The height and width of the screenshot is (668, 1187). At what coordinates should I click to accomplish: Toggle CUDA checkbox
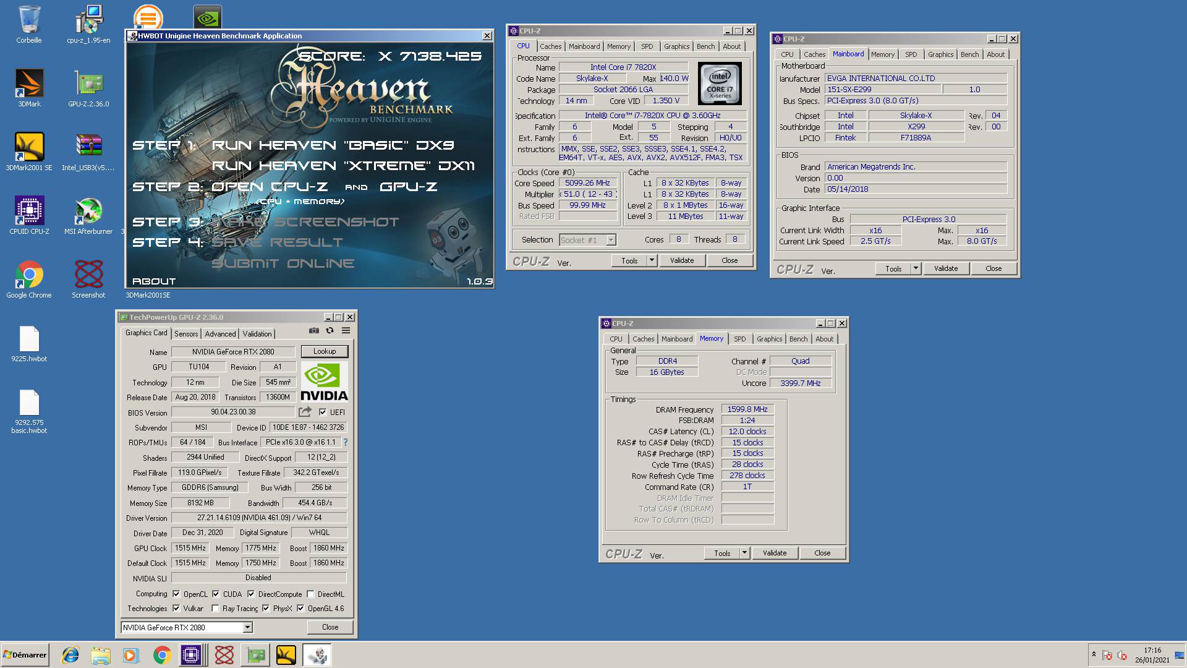(216, 594)
